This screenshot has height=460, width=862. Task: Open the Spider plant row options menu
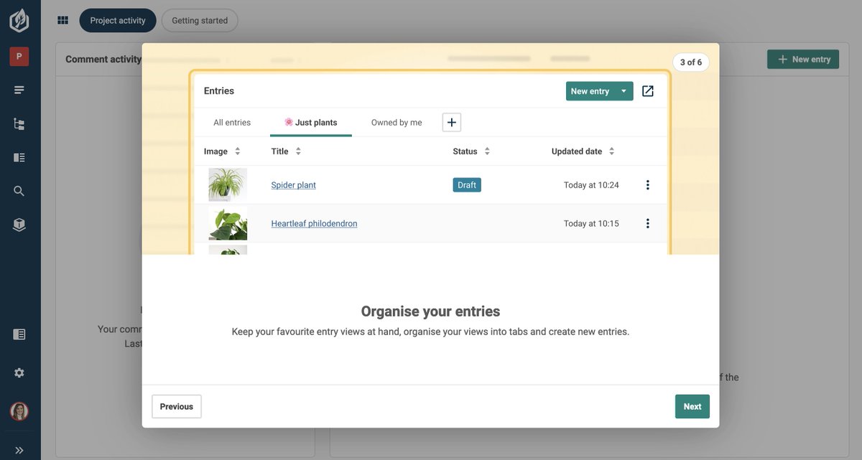648,185
